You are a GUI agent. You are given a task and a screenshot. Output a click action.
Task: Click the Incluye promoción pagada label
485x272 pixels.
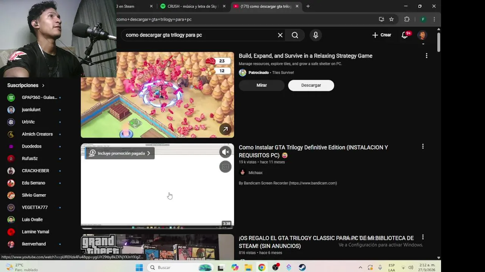click(x=119, y=153)
